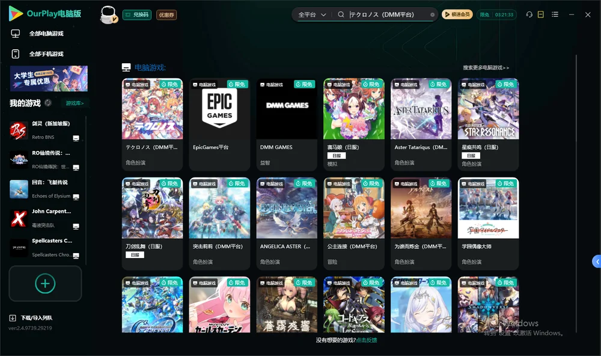Click 电脑游戏 section monitor icon
The height and width of the screenshot is (356, 601).
pyautogui.click(x=126, y=67)
